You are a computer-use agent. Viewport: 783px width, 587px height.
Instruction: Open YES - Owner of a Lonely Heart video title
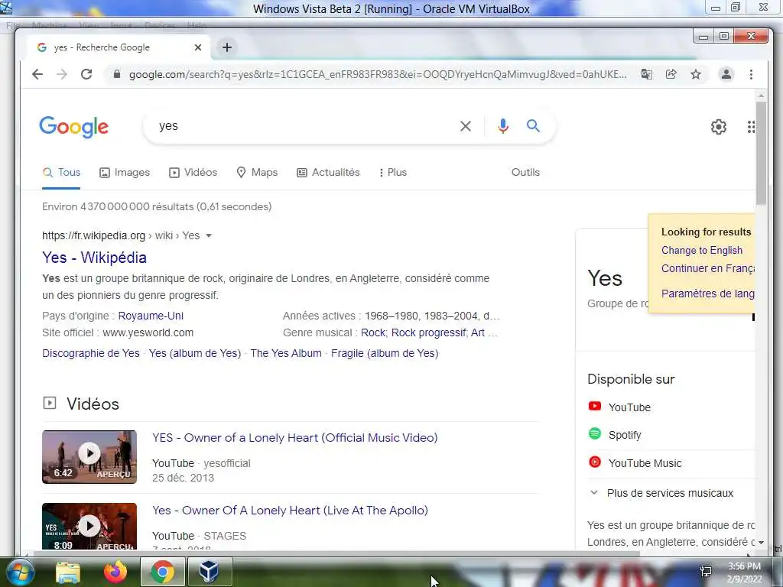pos(294,438)
